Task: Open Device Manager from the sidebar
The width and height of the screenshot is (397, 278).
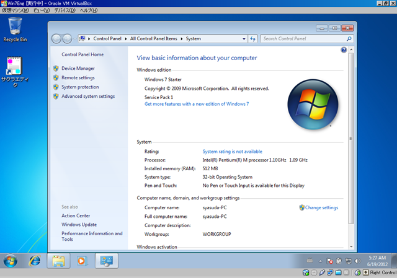Action: [78, 68]
